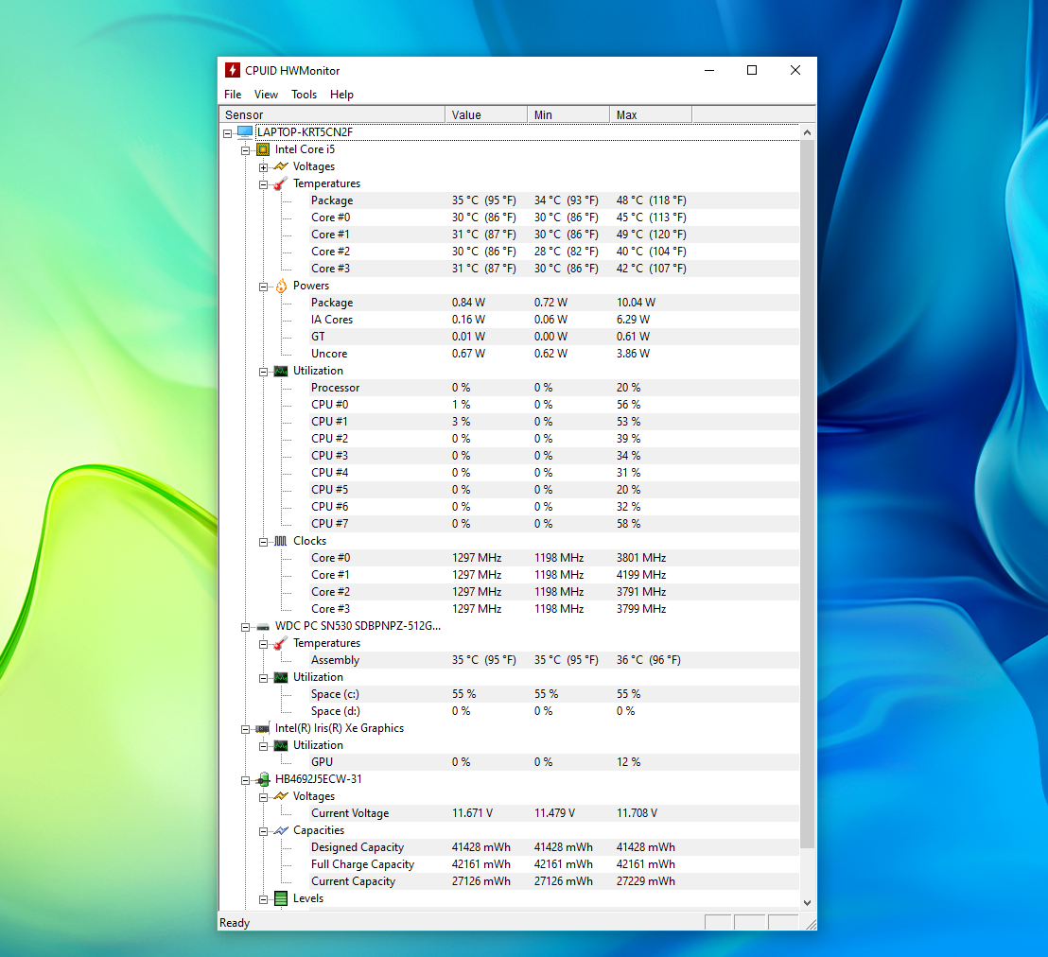Click the HB4692J5ECW-31 battery icon
The image size is (1048, 957).
point(263,779)
